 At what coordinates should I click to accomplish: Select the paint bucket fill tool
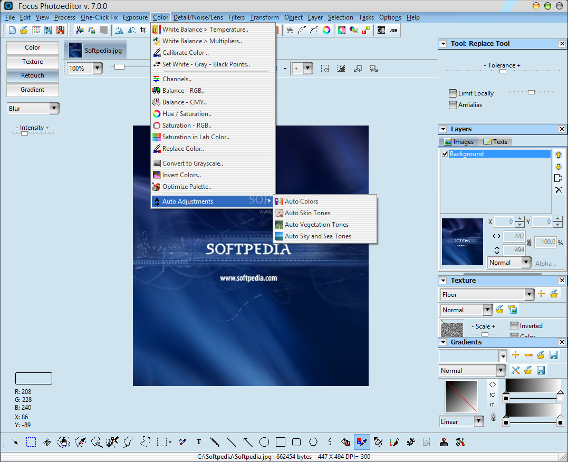[345, 442]
